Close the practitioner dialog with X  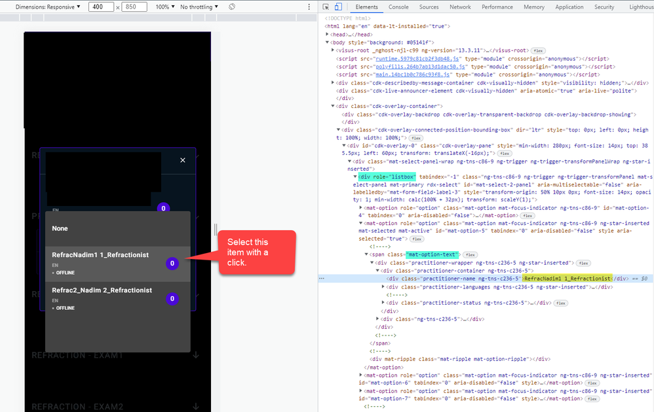click(x=183, y=160)
